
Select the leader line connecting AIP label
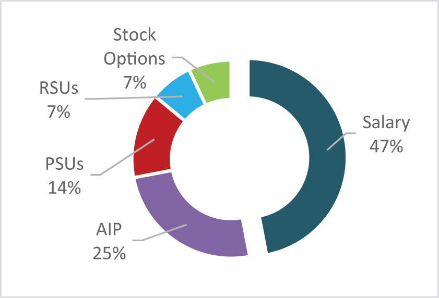click(160, 232)
